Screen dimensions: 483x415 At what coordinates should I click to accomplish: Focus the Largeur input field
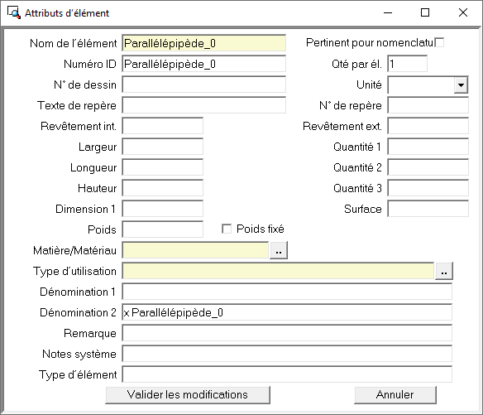[163, 147]
